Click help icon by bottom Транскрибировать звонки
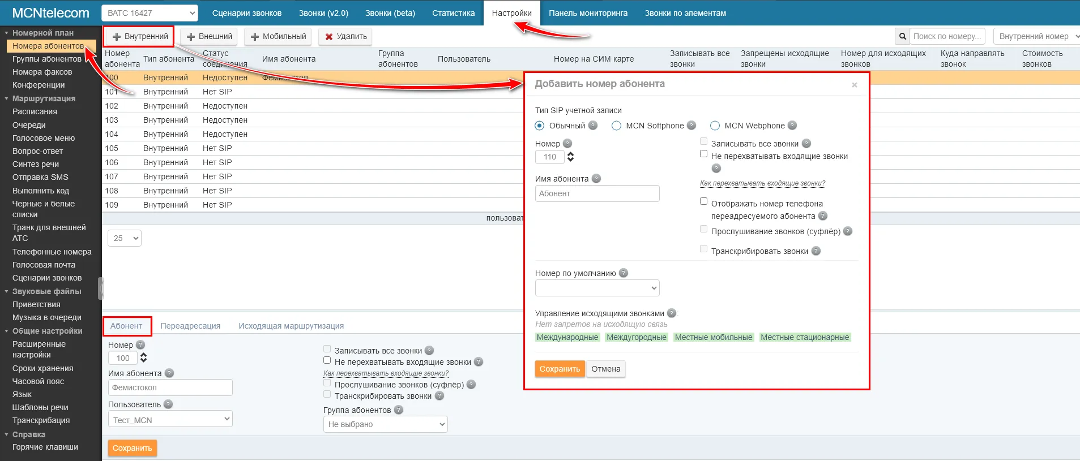1080x461 pixels. click(439, 396)
